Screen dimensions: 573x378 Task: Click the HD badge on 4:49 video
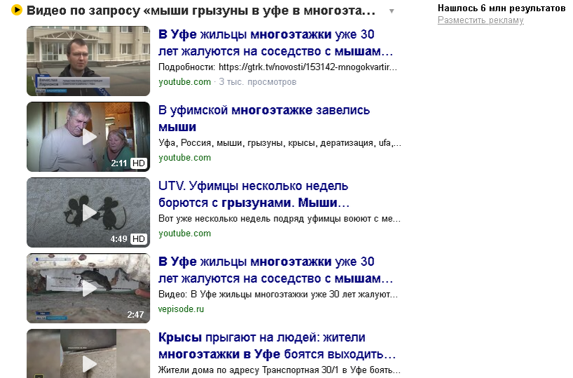pos(139,239)
